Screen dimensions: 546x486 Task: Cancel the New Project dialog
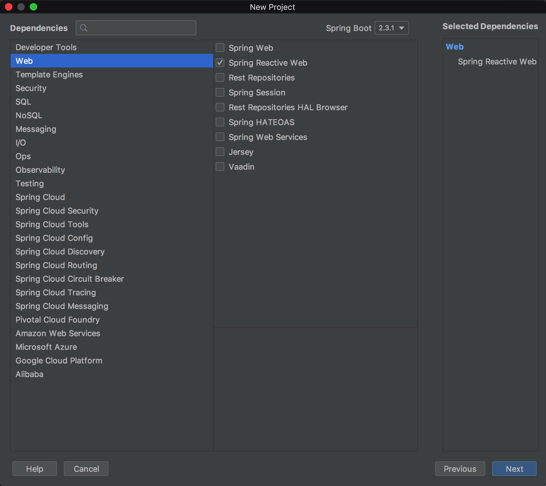(86, 469)
